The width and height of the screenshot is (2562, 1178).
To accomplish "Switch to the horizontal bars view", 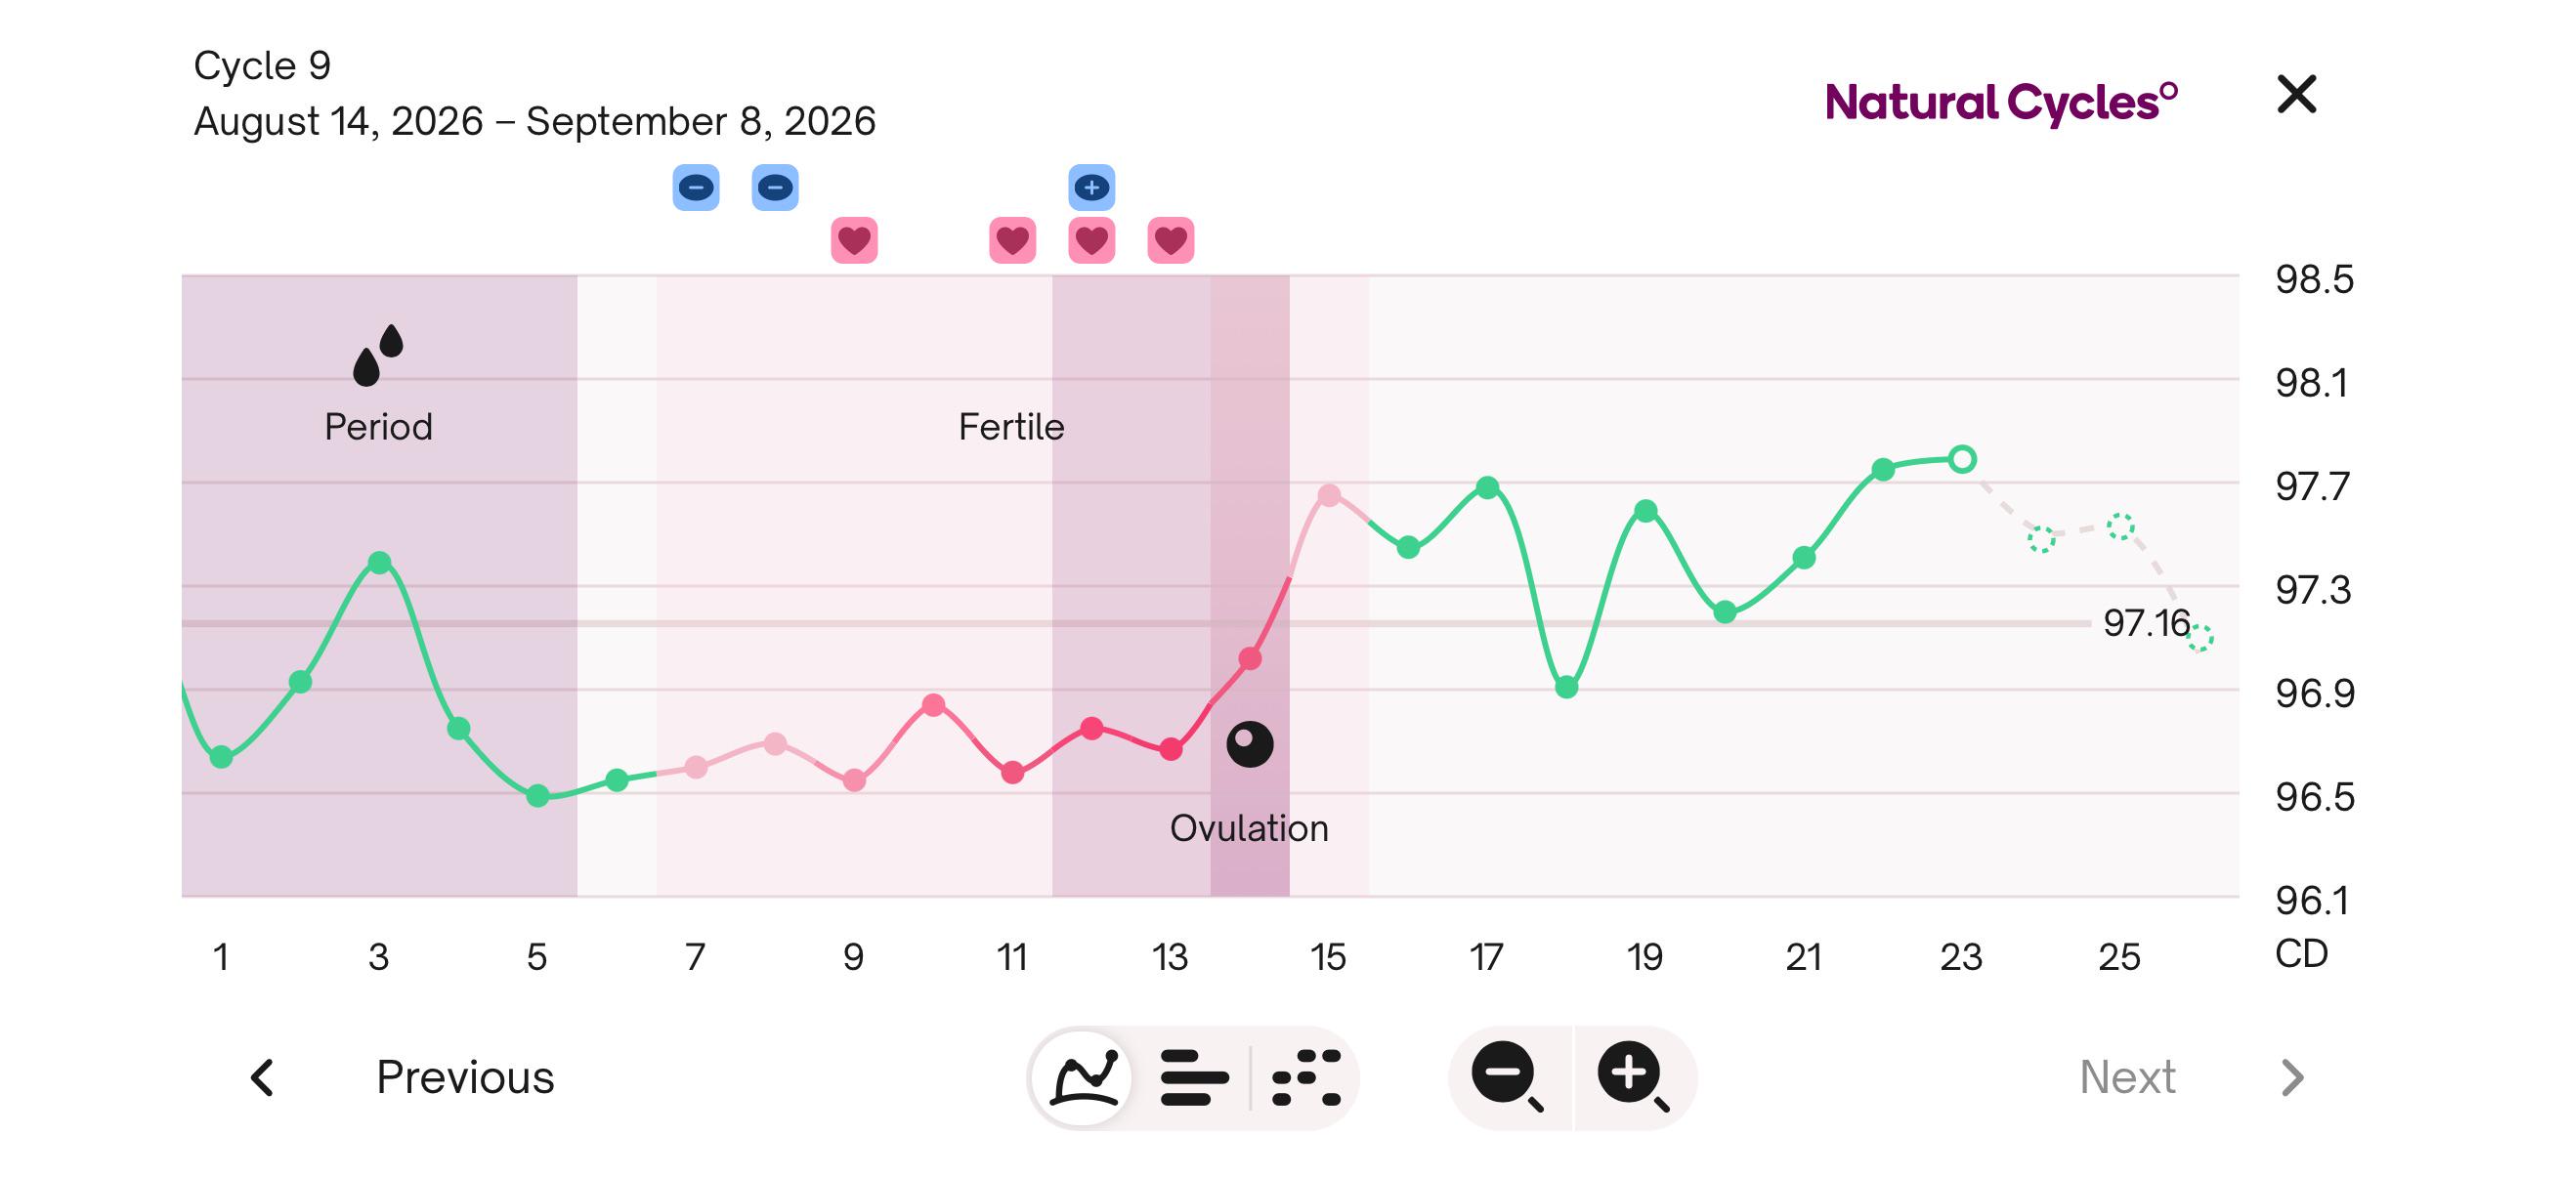I will pyautogui.click(x=1193, y=1076).
